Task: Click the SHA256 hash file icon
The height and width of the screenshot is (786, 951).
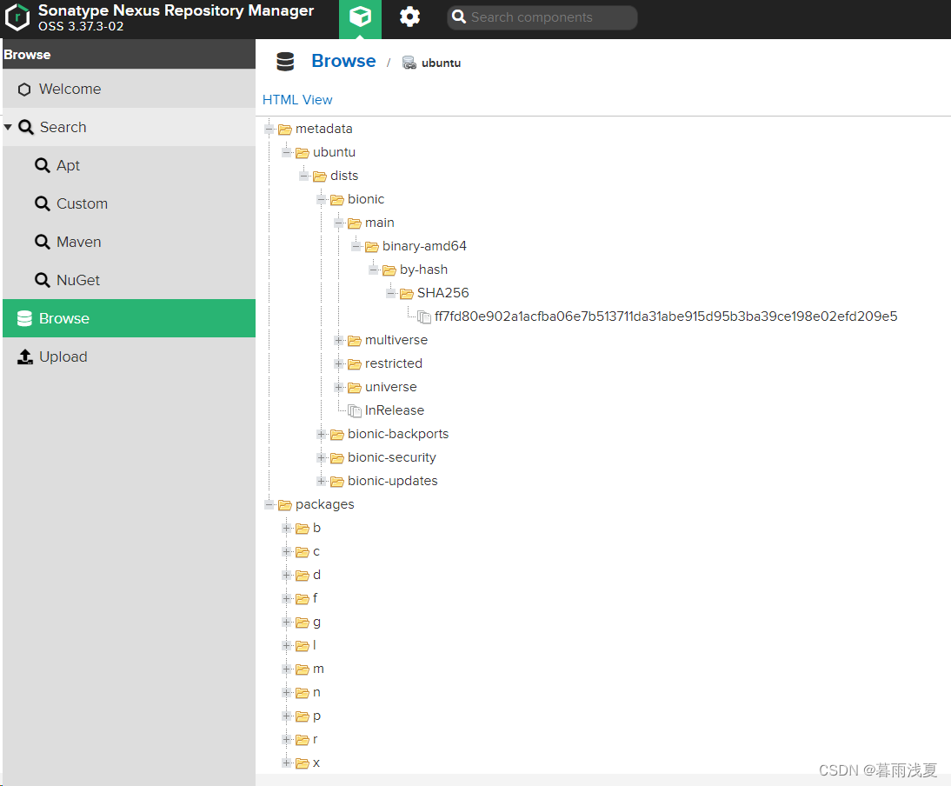Action: click(424, 316)
